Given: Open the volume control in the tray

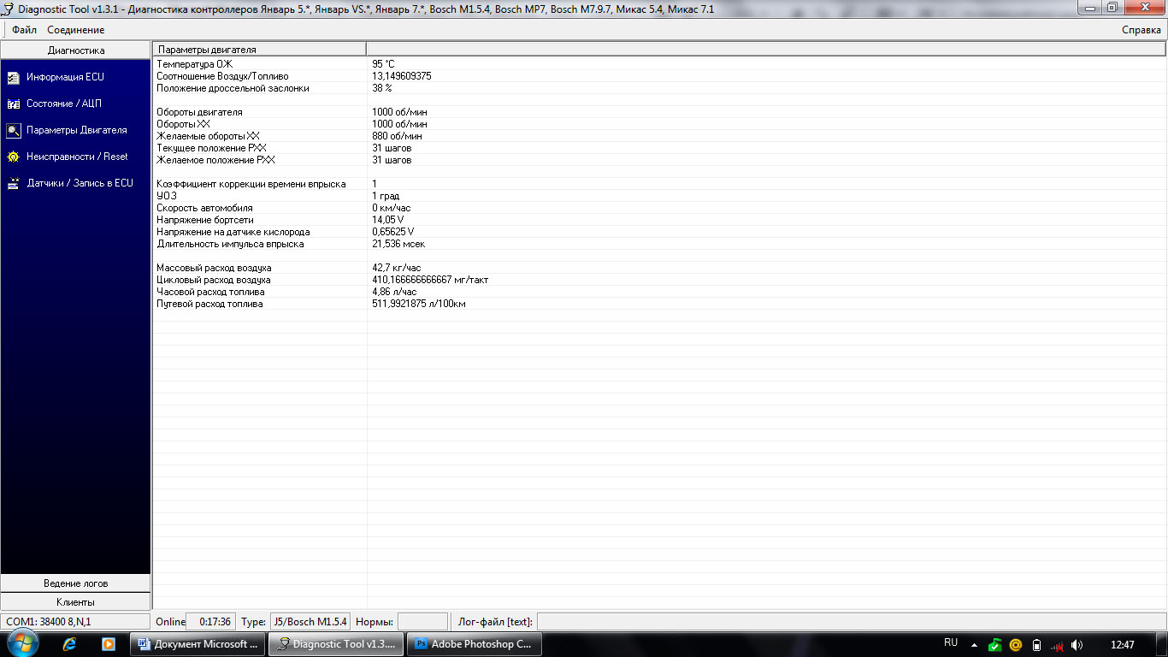Looking at the screenshot, I should (x=1077, y=645).
